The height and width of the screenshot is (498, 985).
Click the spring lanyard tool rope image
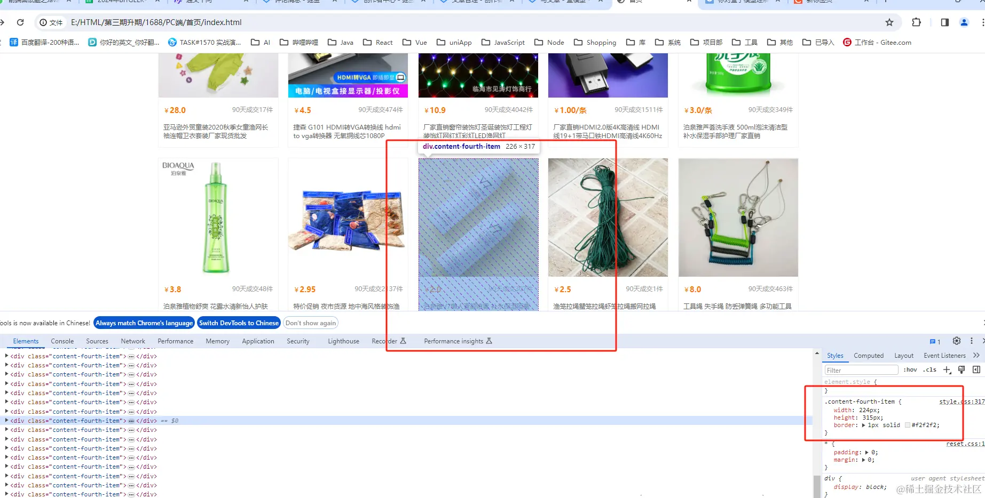[738, 218]
